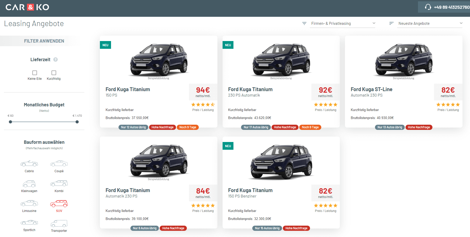This screenshot has width=470, height=237.
Task: Click the Nur 12 Autos übrig badge
Action: pos(133,127)
